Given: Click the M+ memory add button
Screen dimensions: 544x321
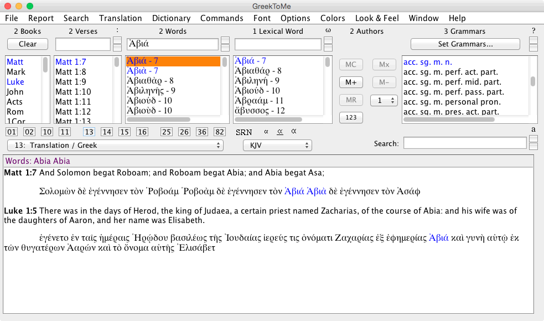Looking at the screenshot, I should coord(351,82).
